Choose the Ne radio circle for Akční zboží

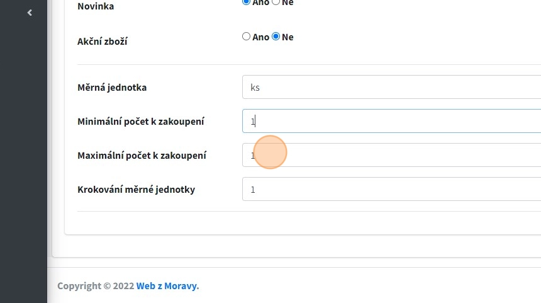(276, 37)
